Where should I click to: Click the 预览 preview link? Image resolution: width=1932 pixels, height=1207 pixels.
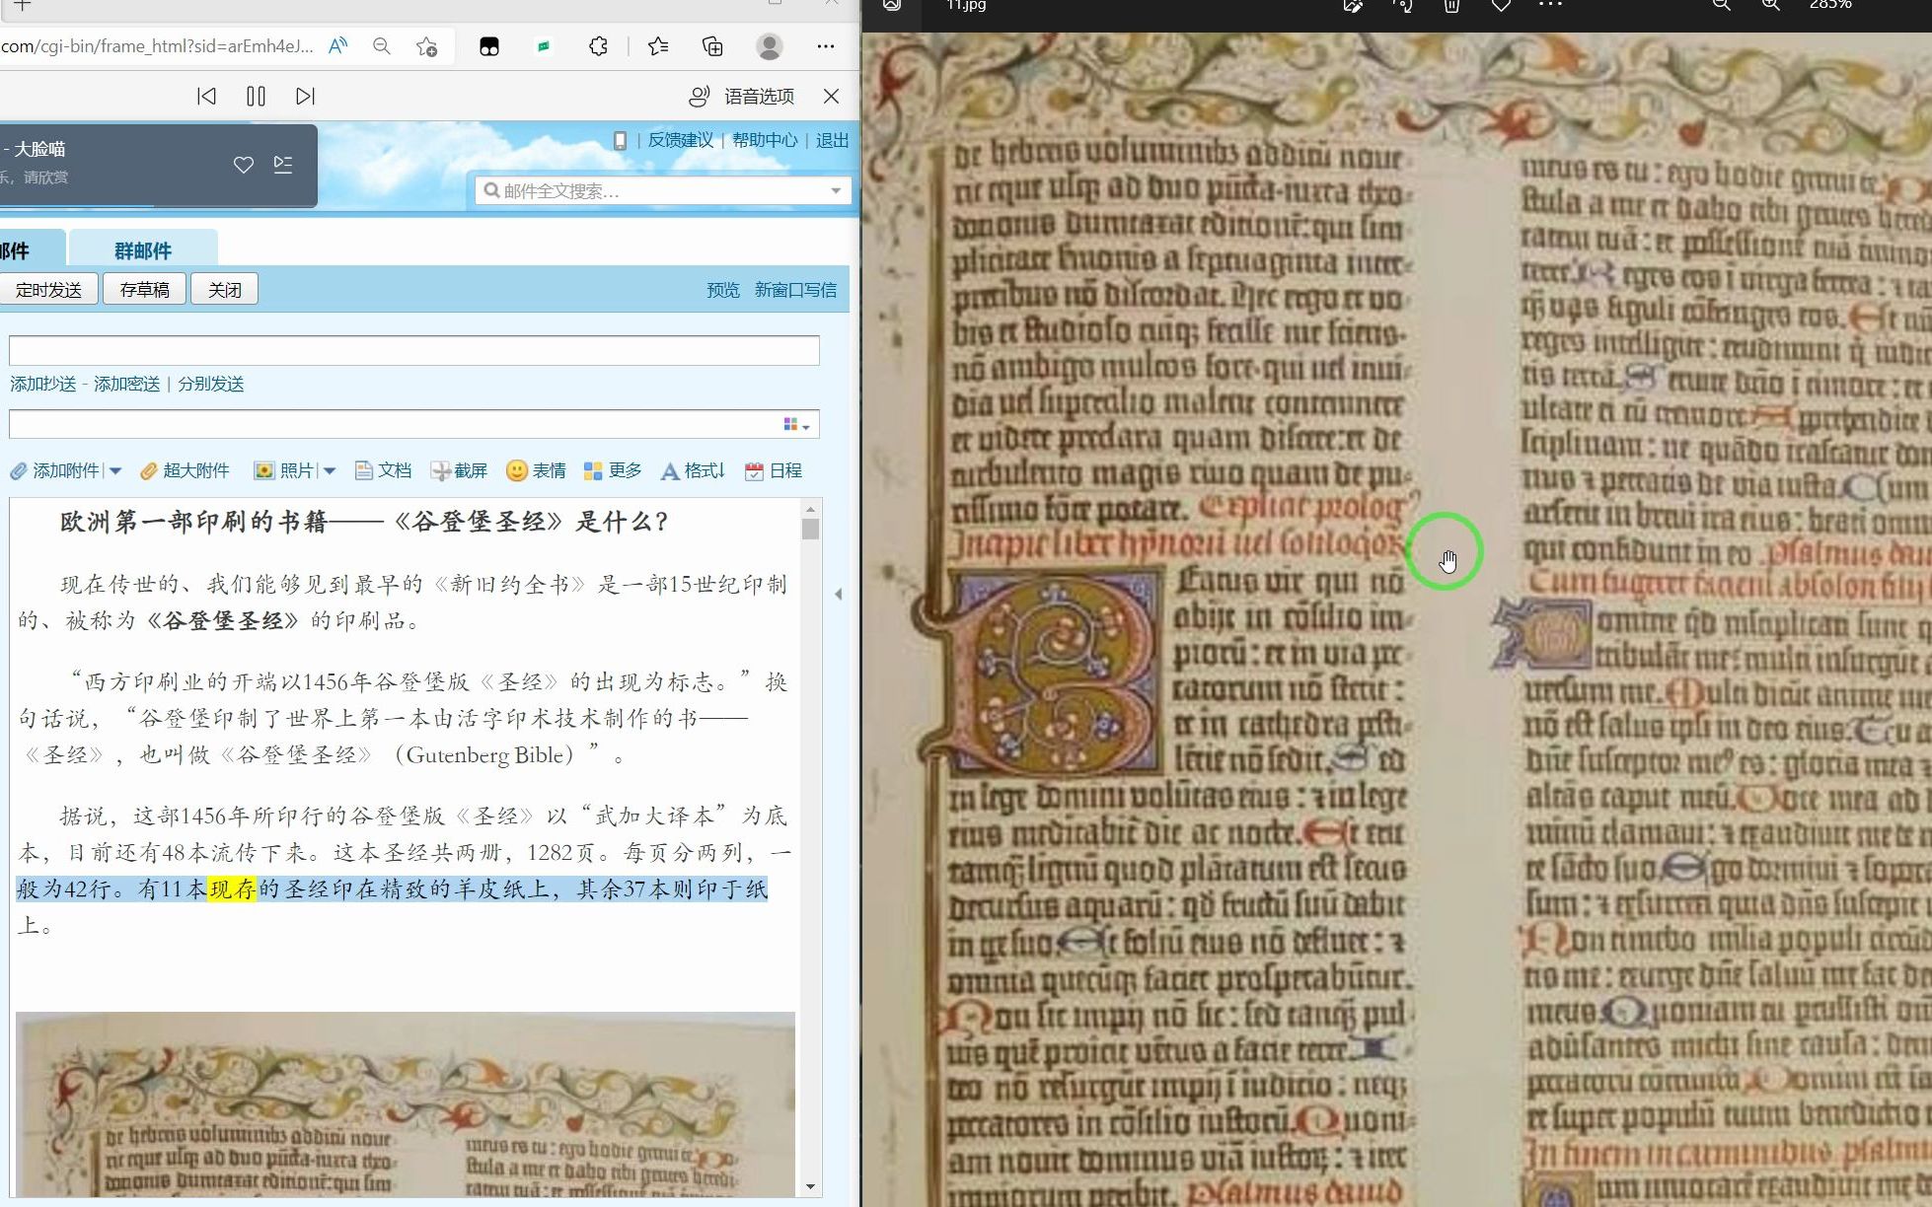click(722, 290)
